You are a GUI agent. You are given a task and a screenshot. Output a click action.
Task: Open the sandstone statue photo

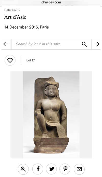51,115
